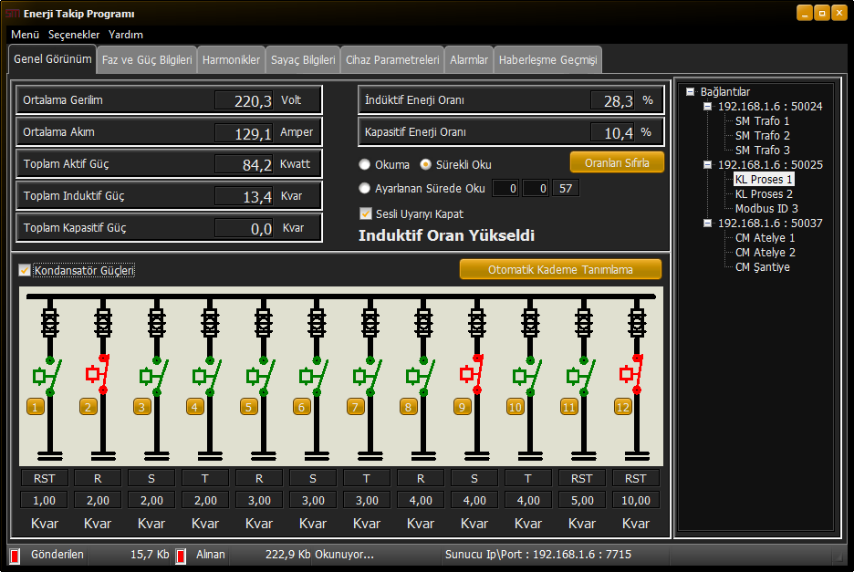Click Otomatik Kademe Tanımlama button
The width and height of the screenshot is (854, 572).
point(560,270)
